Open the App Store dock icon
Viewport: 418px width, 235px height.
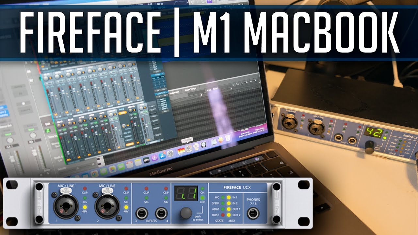point(162,155)
